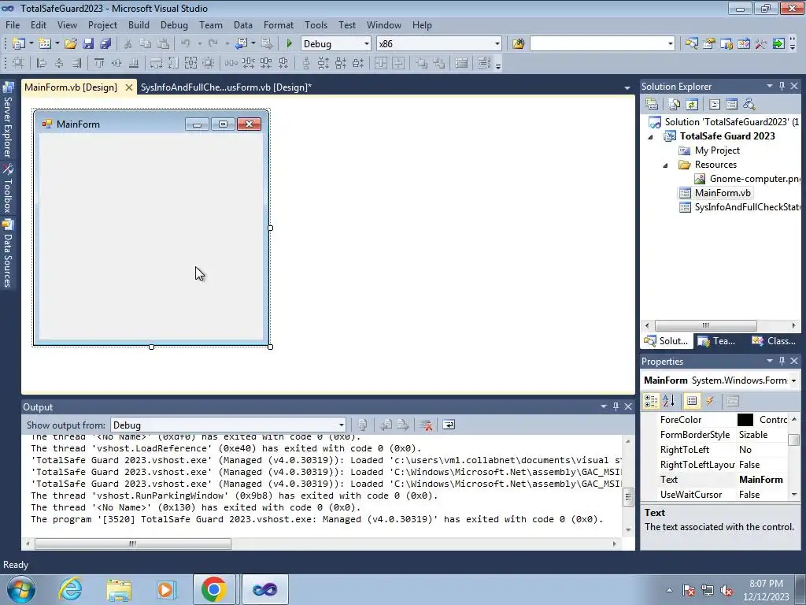Image resolution: width=806 pixels, height=605 pixels.
Task: Open the Properties object selector dropdown
Action: (793, 380)
